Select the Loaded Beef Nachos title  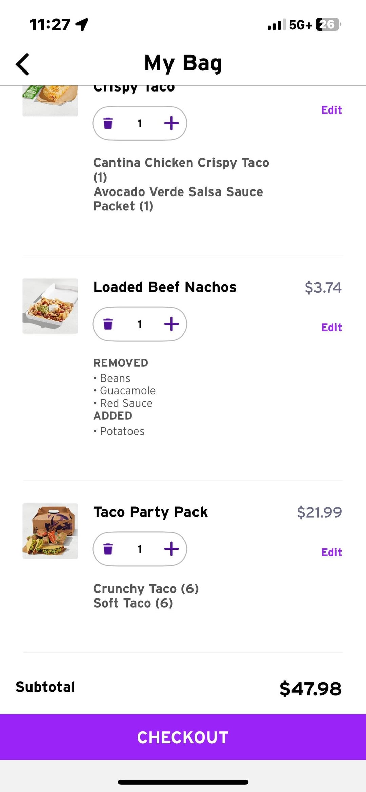tap(165, 287)
